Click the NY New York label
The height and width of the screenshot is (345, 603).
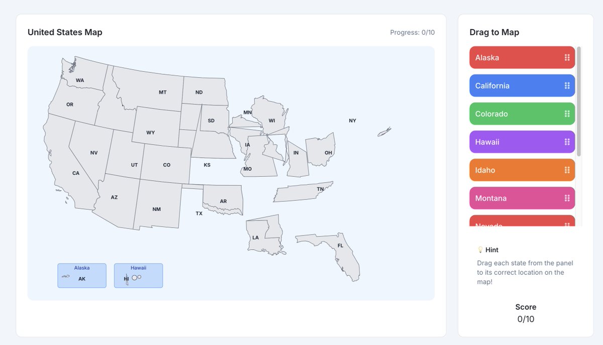click(x=352, y=121)
